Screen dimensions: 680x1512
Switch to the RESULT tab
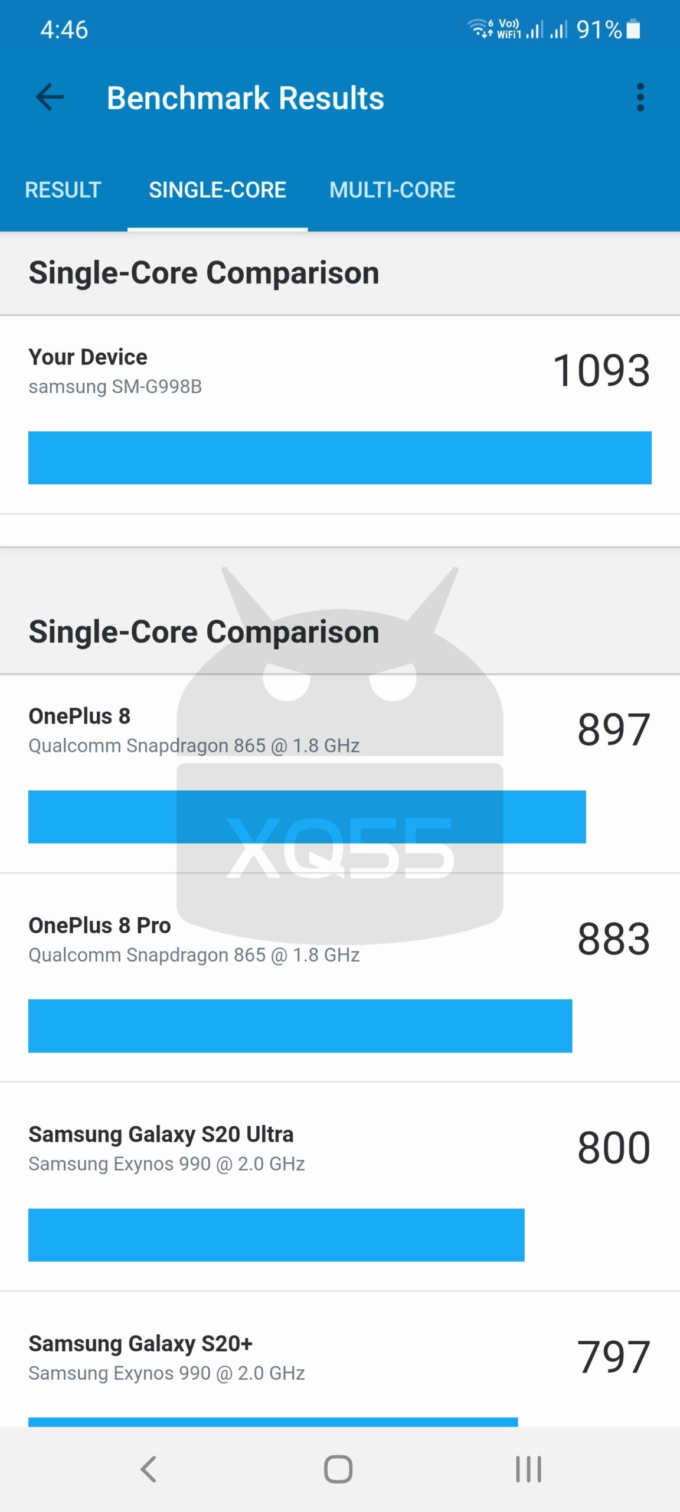(x=63, y=190)
